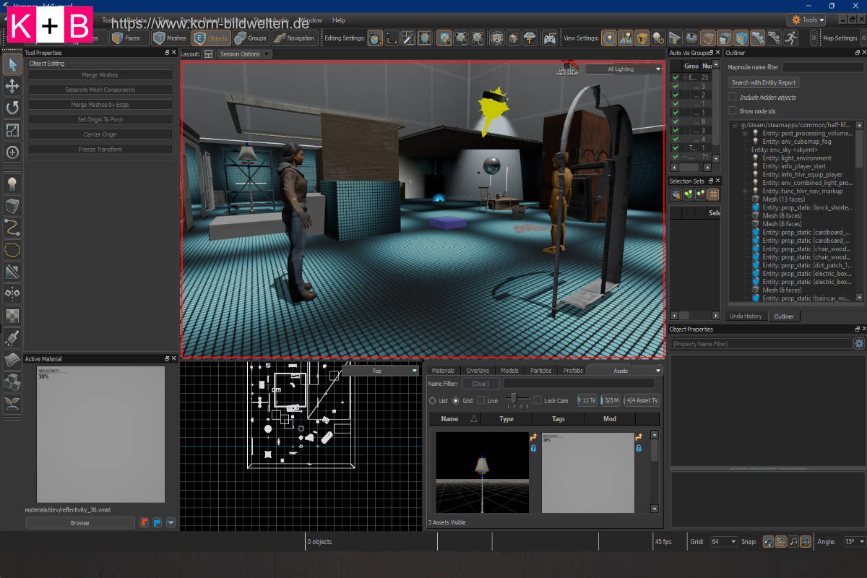The image size is (867, 578).
Task: Select the Pivot tool in left toolbar
Action: pos(12,152)
